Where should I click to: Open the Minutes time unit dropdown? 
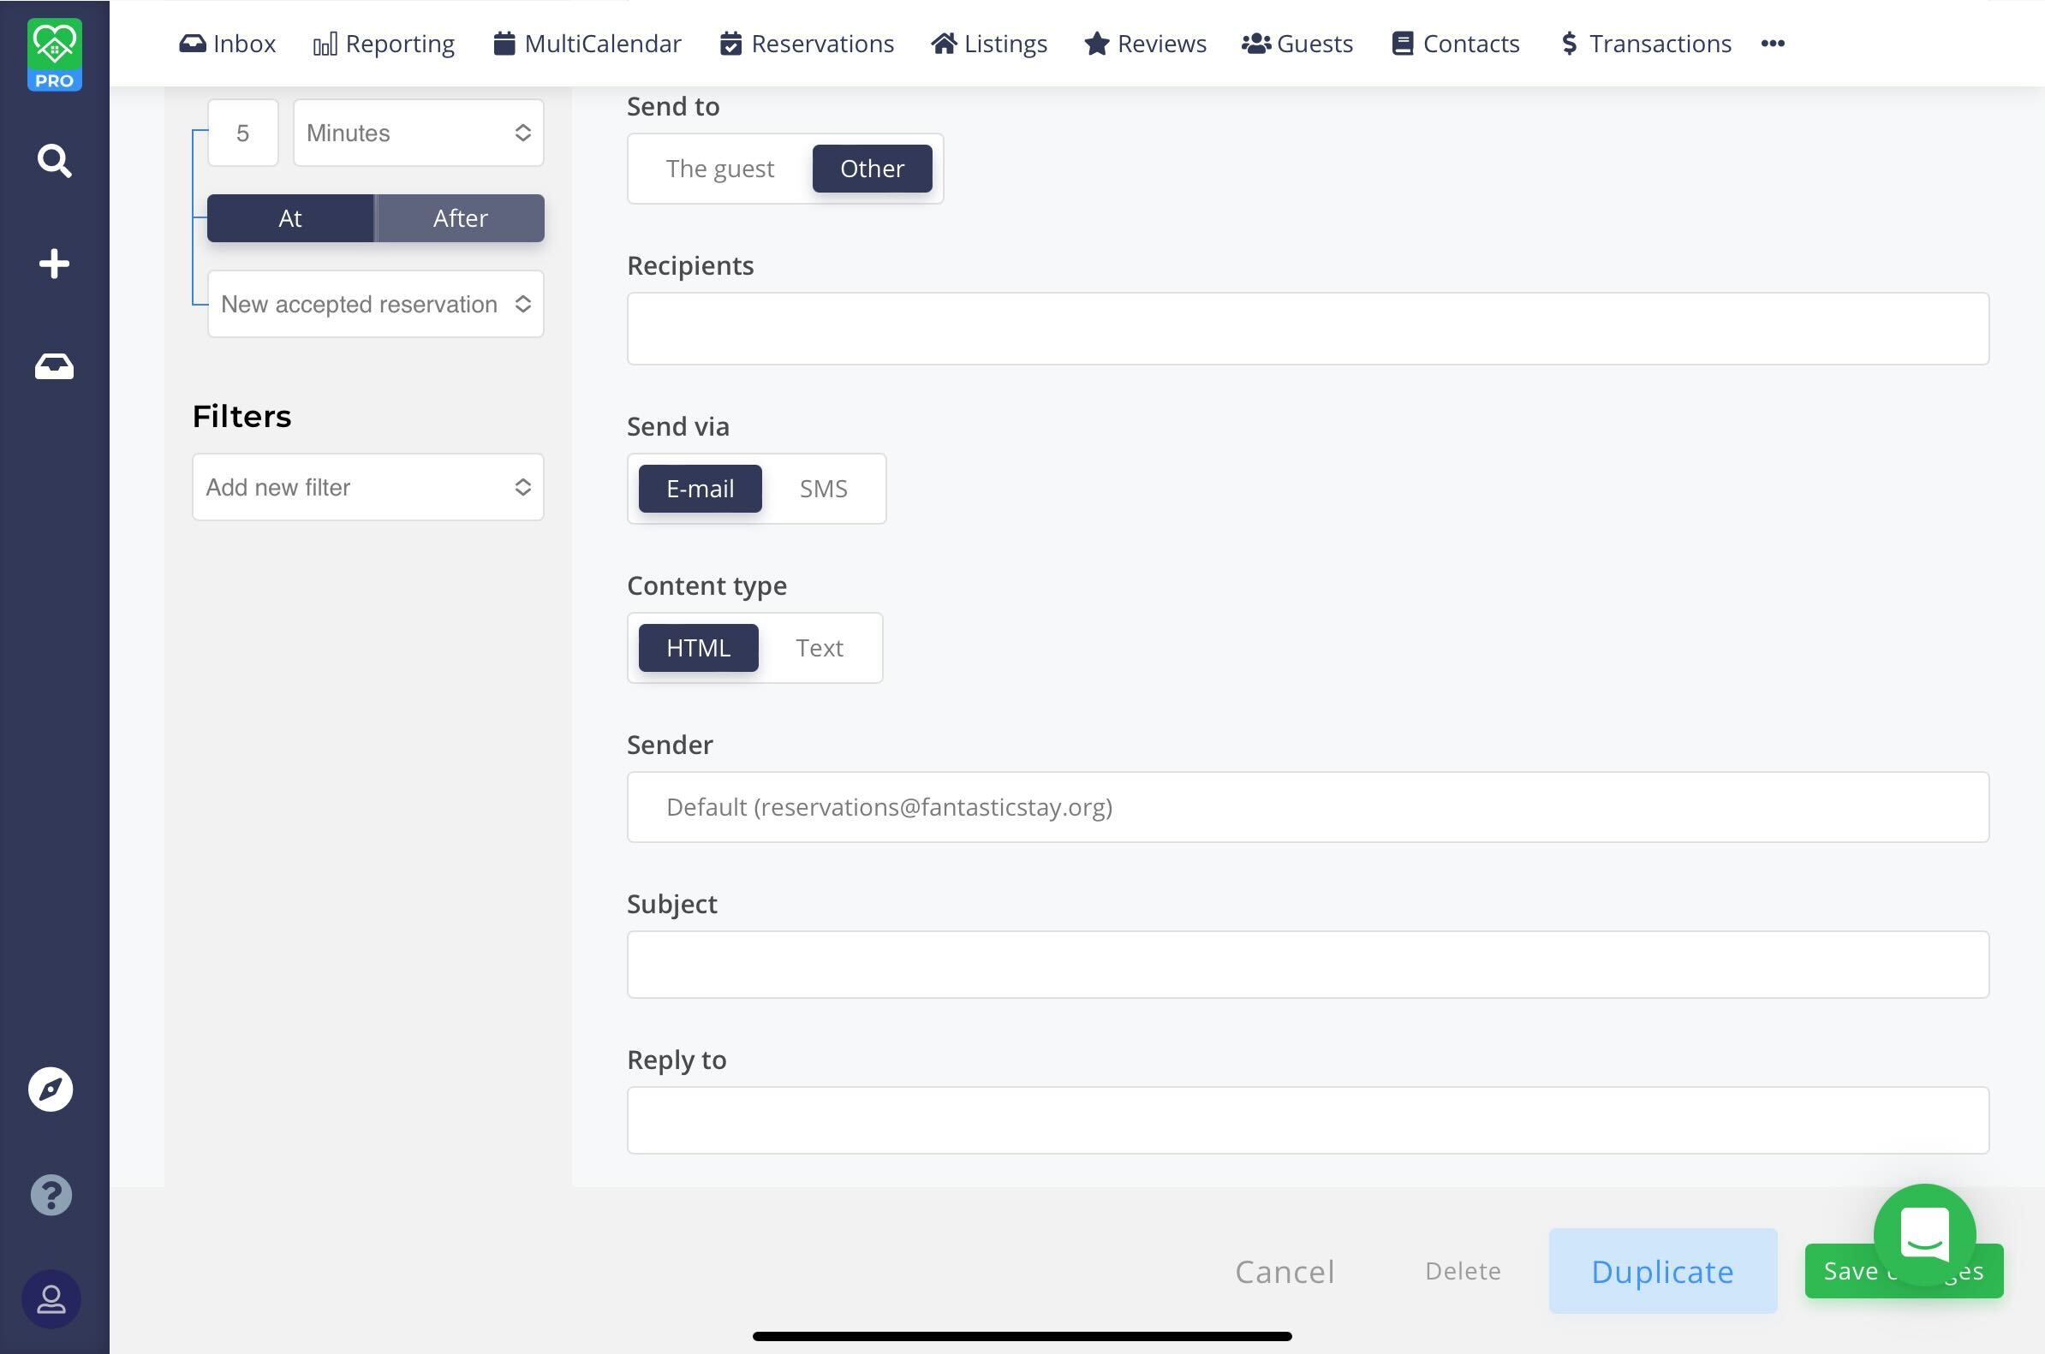[417, 133]
